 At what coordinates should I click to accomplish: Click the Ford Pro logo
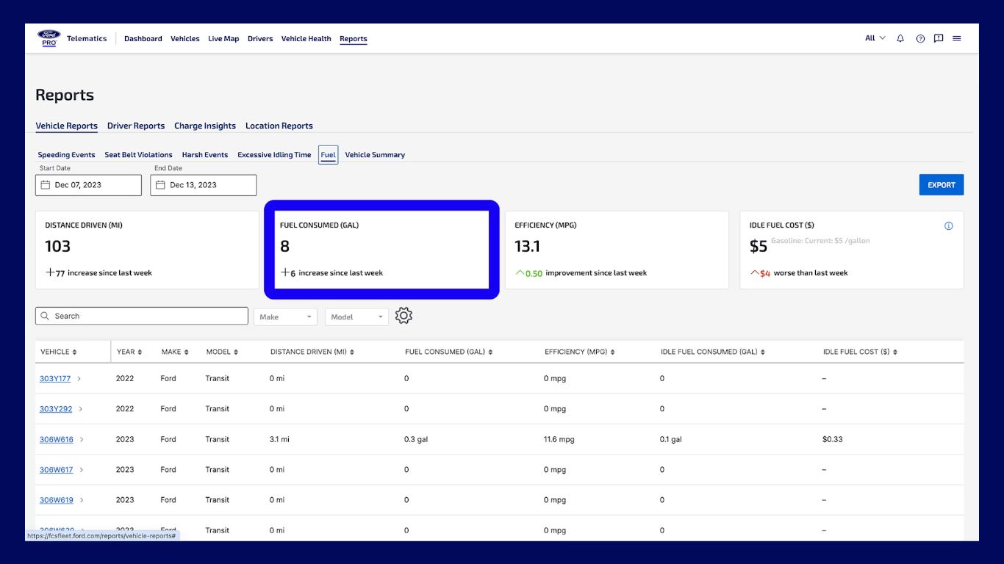(49, 38)
